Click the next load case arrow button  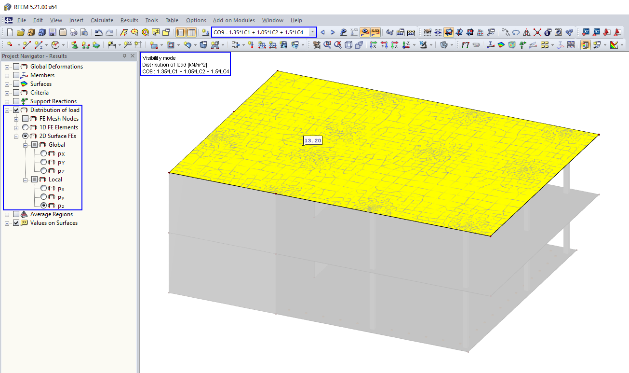pos(332,32)
